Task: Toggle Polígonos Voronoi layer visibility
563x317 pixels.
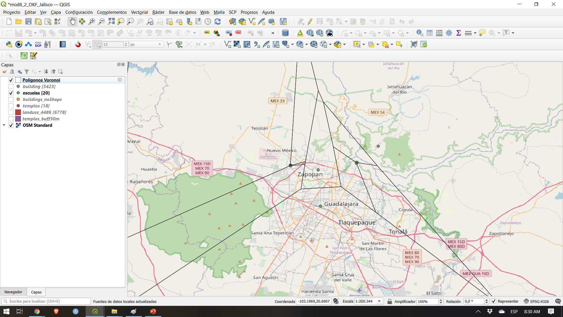Action: pos(11,80)
